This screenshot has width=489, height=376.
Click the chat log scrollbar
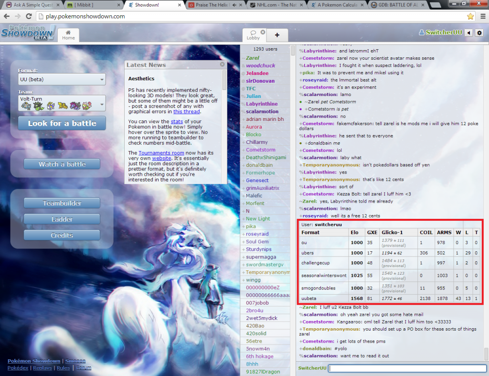(486, 354)
